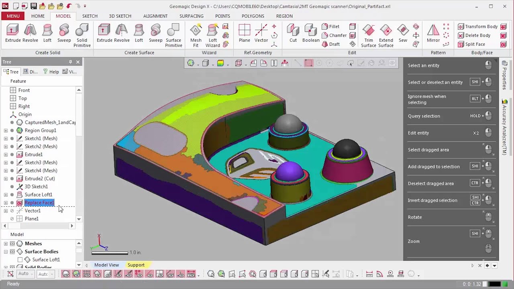
Task: Toggle visibility of Sketch1 (Mesh)
Action: (12, 138)
